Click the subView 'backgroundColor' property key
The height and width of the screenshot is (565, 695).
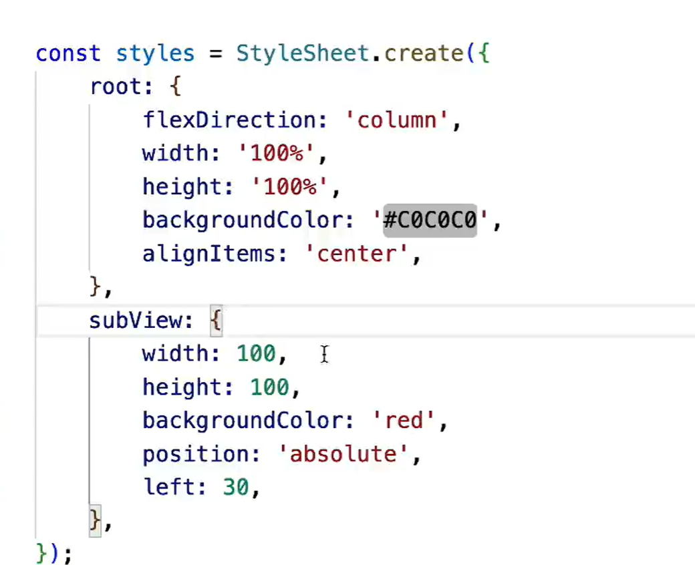243,421
